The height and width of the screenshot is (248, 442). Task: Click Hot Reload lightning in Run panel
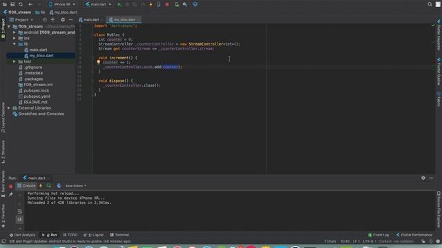click(x=41, y=185)
